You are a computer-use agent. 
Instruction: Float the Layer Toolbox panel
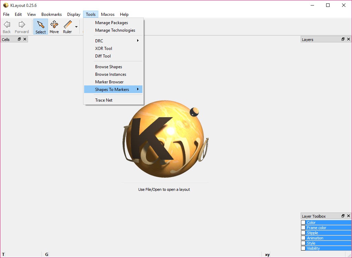point(343,216)
